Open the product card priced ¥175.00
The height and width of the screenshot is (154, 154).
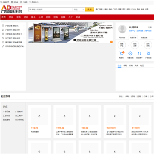pyautogui.click(x=65, y=121)
